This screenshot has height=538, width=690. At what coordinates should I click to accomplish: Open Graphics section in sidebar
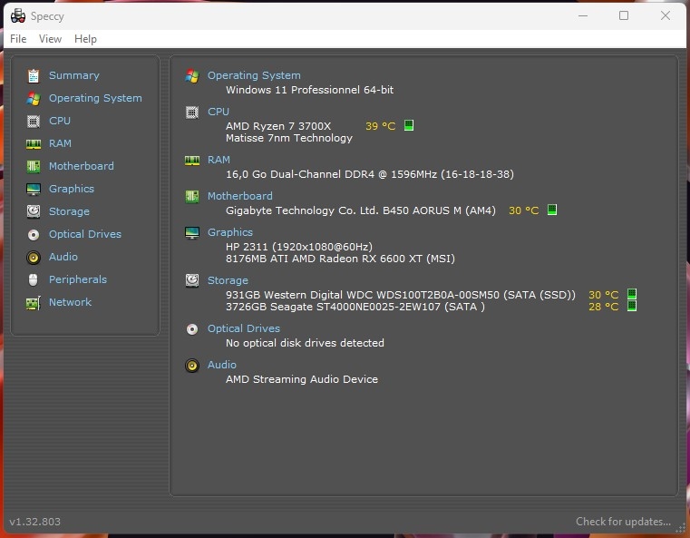72,189
